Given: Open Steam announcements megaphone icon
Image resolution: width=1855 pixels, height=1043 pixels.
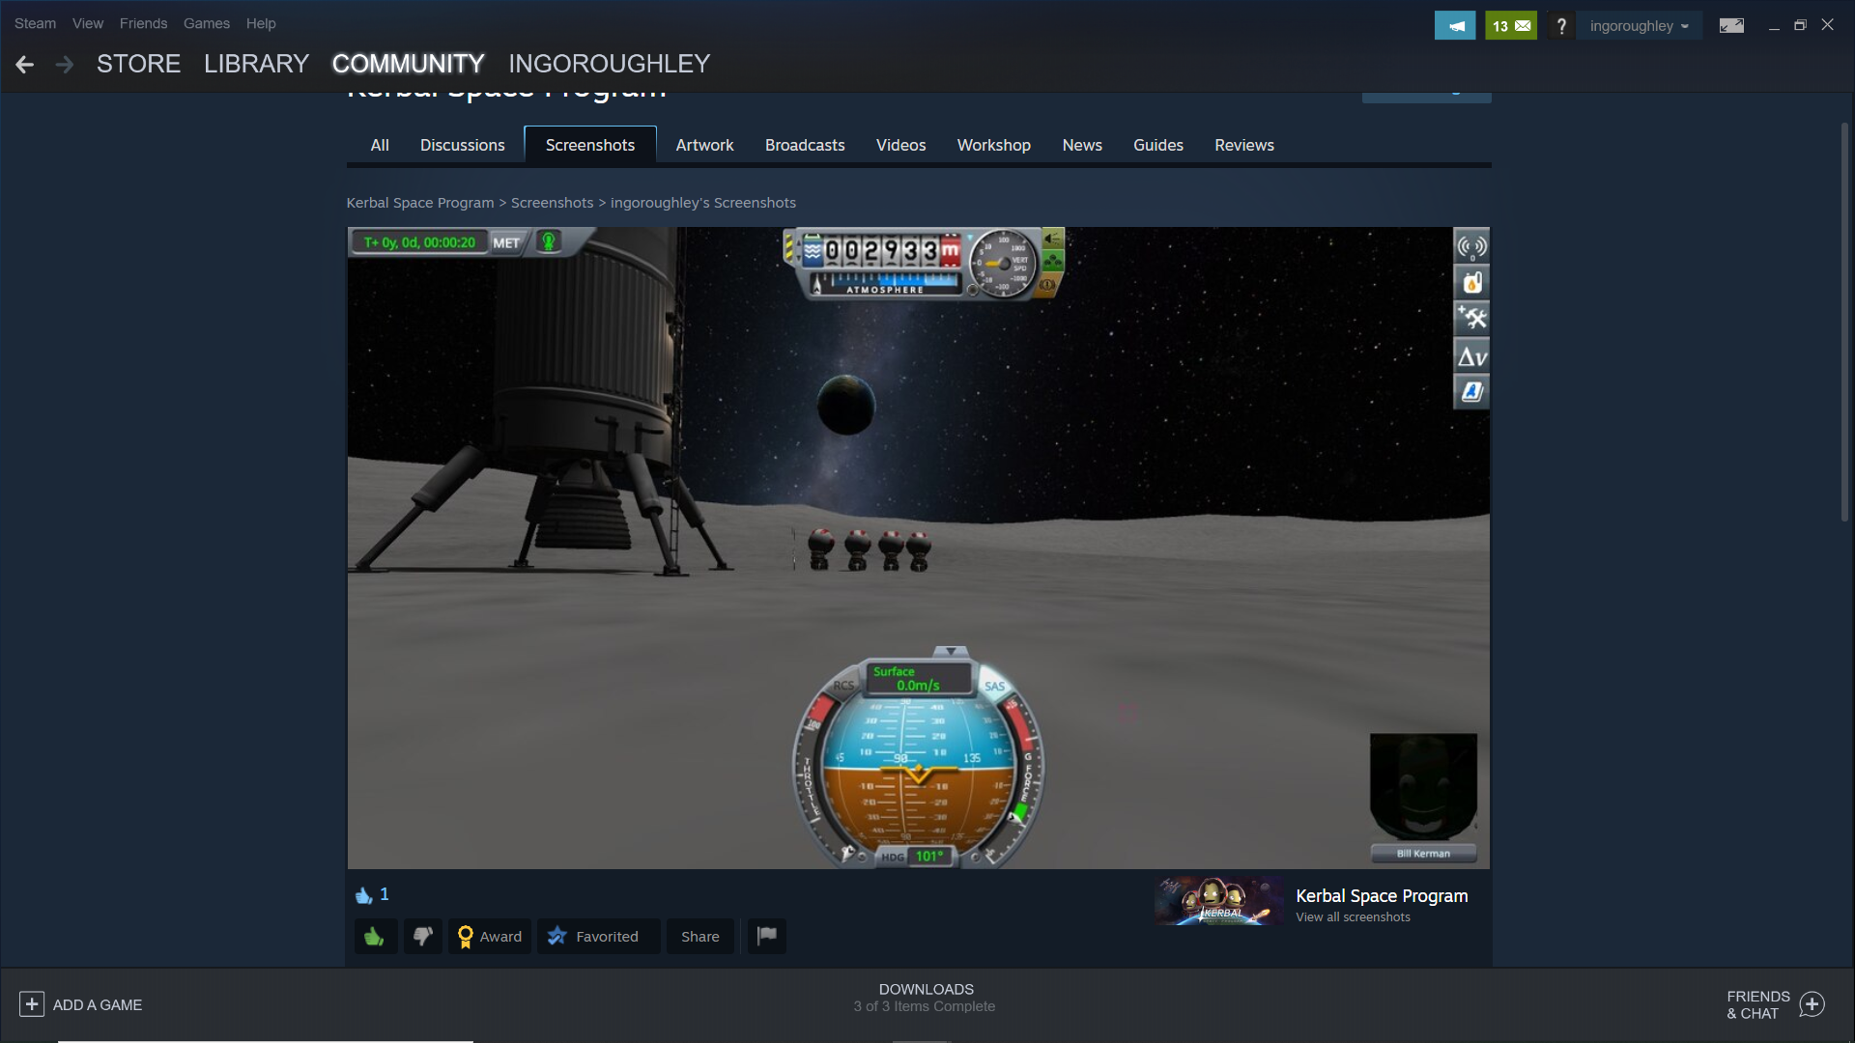Looking at the screenshot, I should coord(1455,26).
